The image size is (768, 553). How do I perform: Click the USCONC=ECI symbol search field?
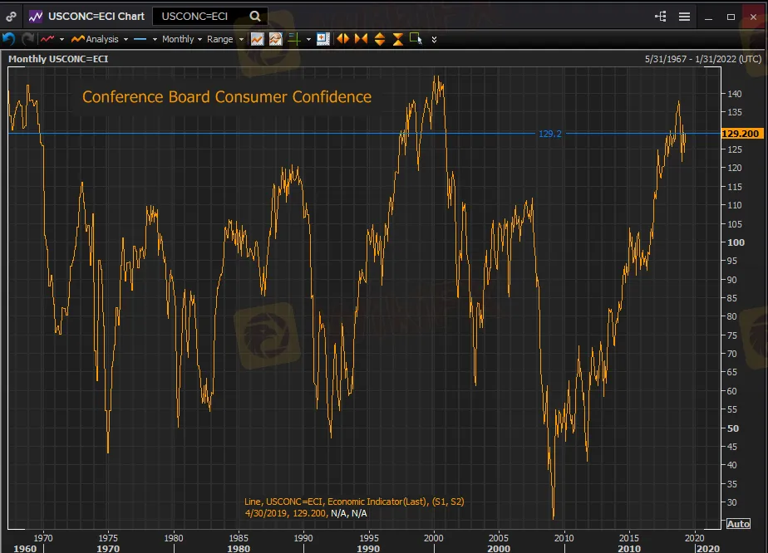click(x=199, y=16)
